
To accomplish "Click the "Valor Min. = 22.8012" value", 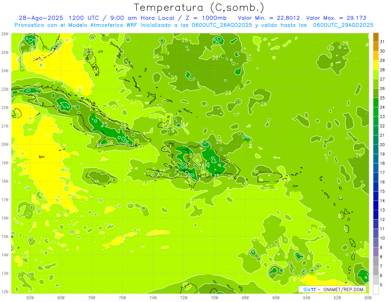I will tap(269, 18).
